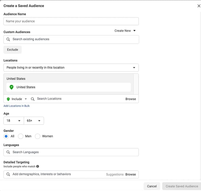Click the Search Locations magnifier icon
Viewport: 201px width, 191px height.
tap(33, 99)
